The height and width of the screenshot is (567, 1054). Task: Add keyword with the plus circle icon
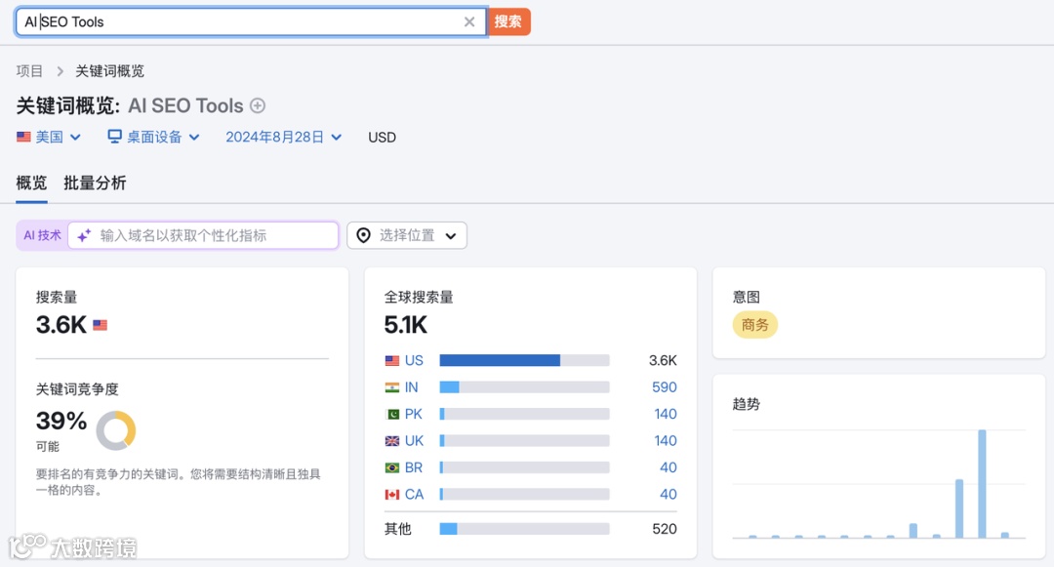click(258, 105)
